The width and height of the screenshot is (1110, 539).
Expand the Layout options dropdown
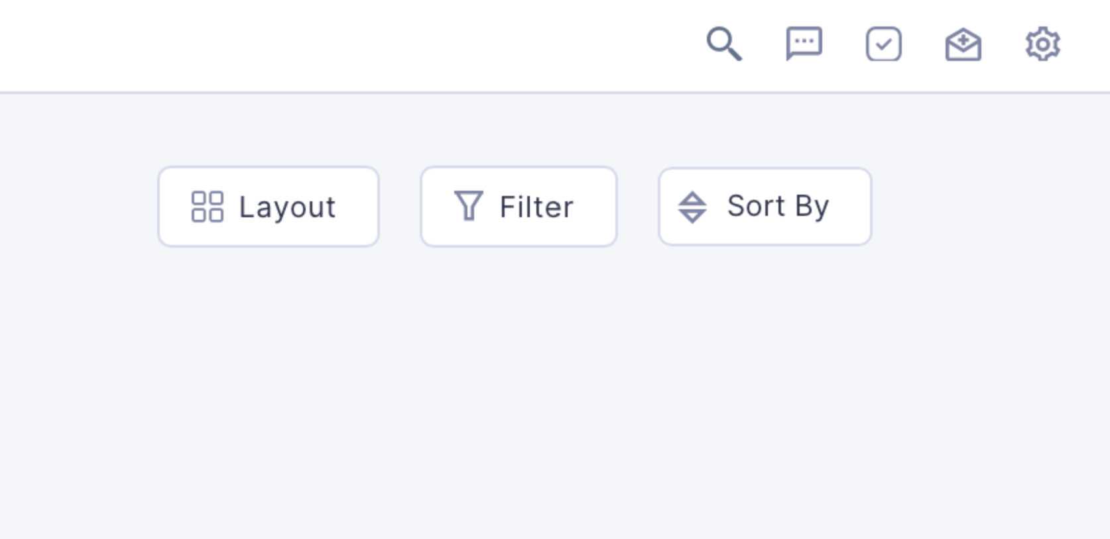point(269,207)
